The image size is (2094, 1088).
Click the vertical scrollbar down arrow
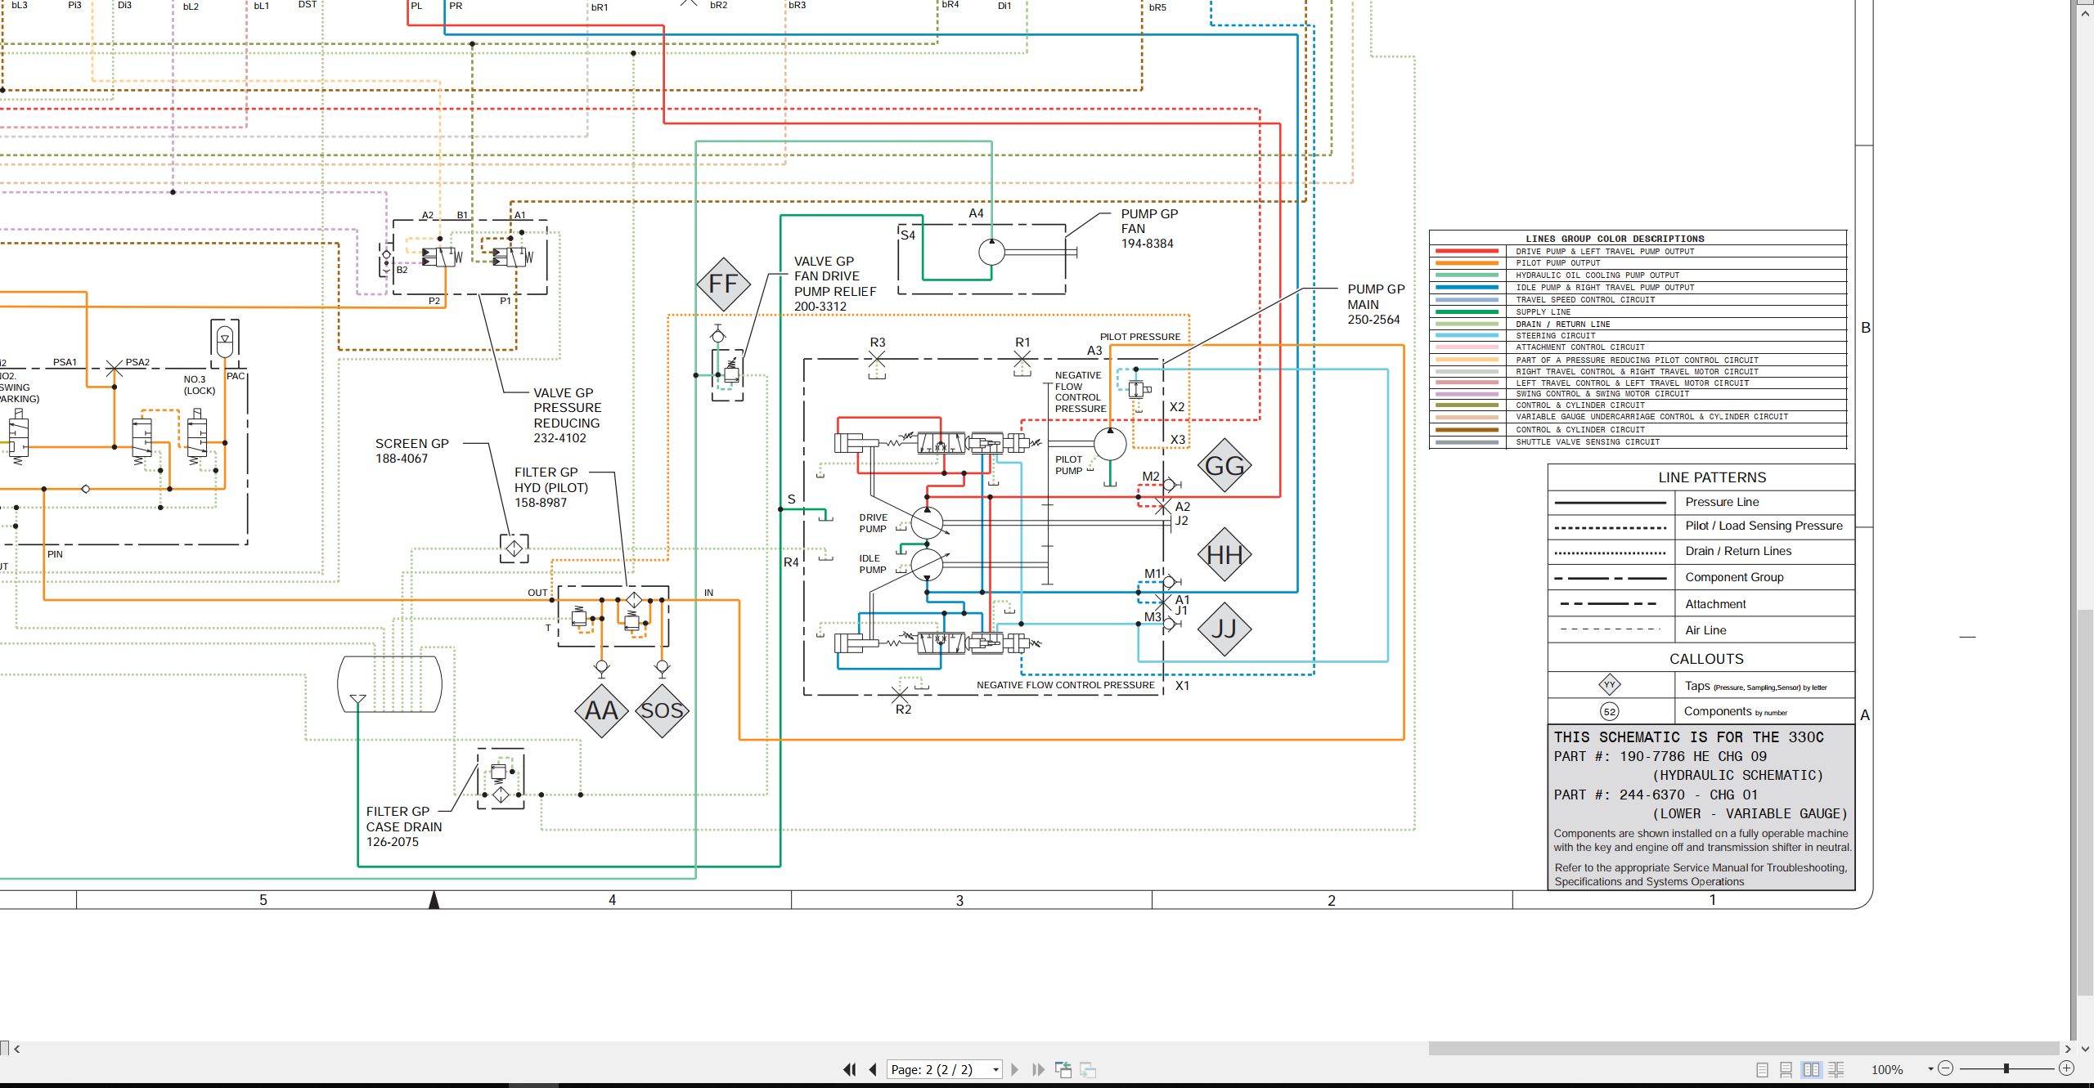2086,1048
